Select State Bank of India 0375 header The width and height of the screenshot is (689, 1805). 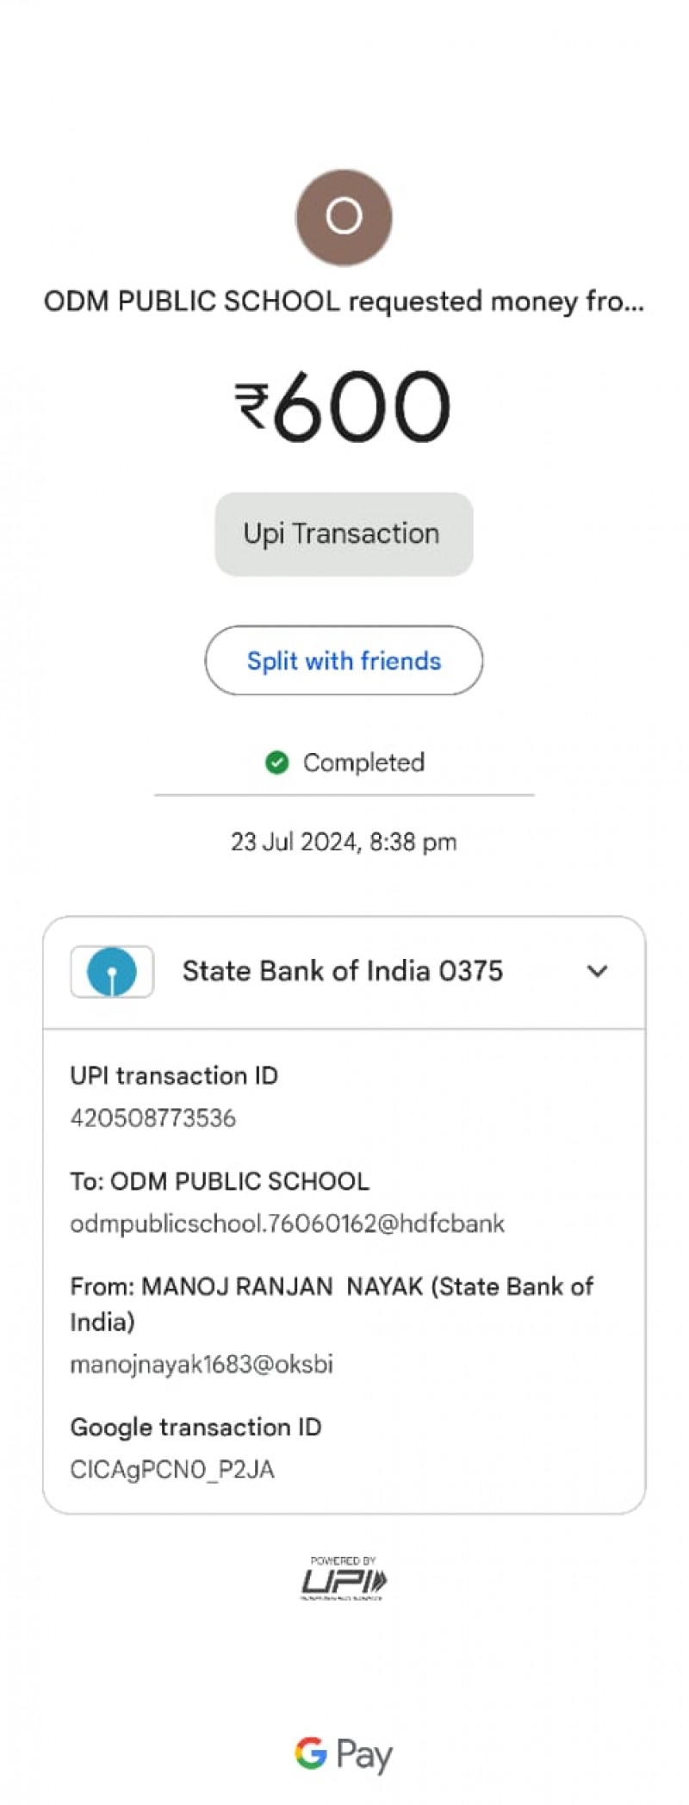point(342,971)
